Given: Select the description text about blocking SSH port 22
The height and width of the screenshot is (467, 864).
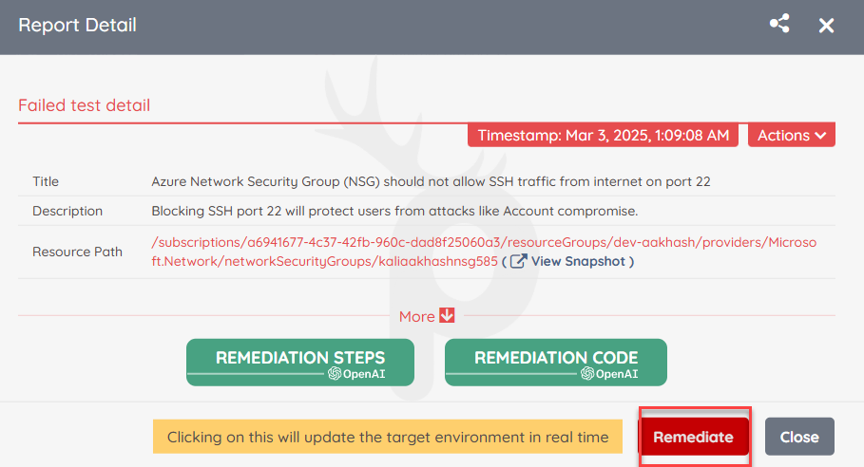Looking at the screenshot, I should coord(394,212).
